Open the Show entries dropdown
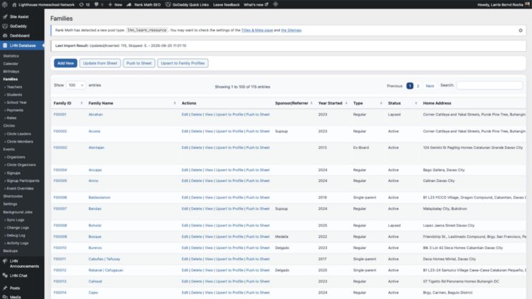The image size is (532, 299). click(x=76, y=85)
